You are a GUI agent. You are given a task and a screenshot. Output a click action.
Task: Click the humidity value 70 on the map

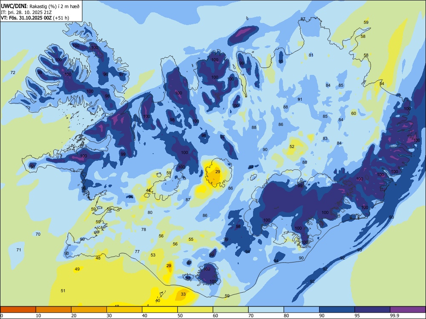tap(38, 234)
